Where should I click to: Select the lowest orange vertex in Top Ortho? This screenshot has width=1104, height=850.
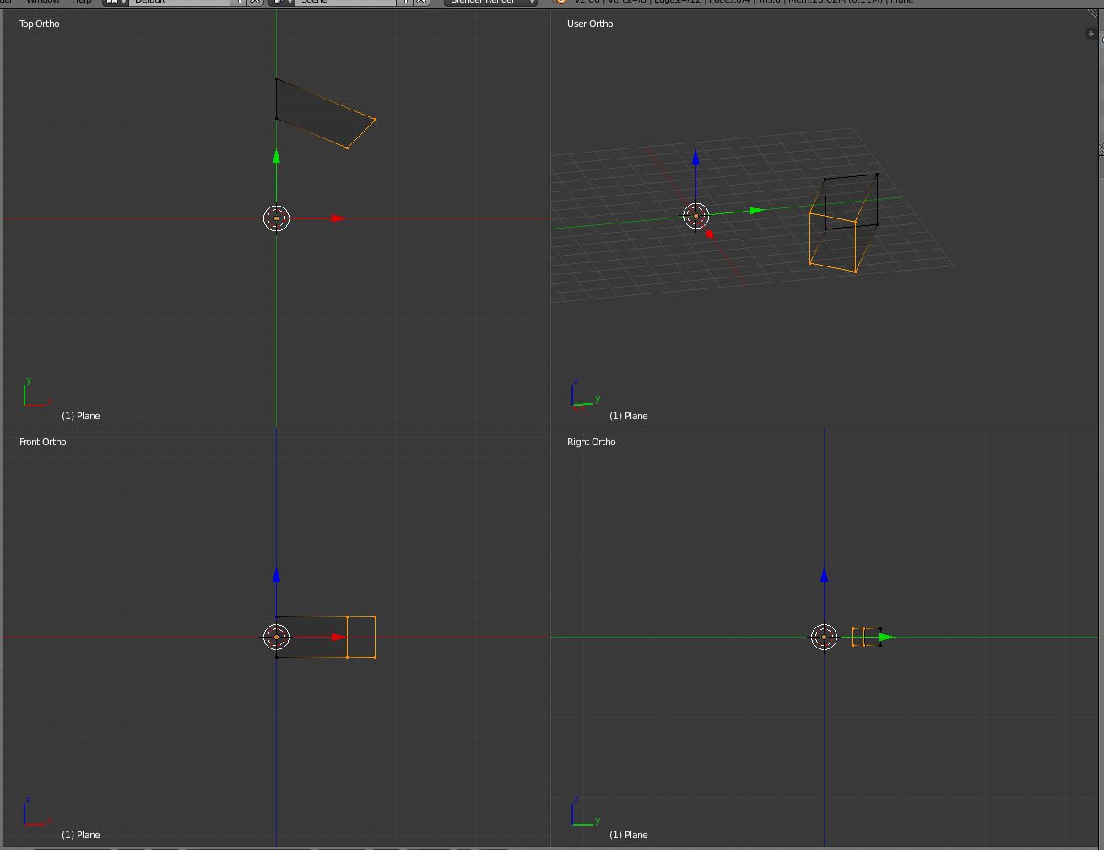[347, 148]
